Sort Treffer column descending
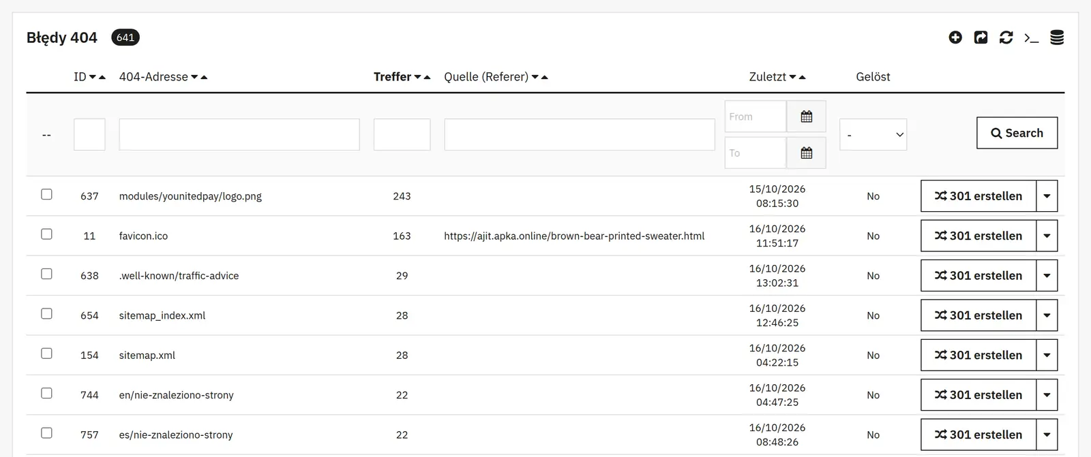Viewport: 1091px width, 457px height. [x=418, y=77]
